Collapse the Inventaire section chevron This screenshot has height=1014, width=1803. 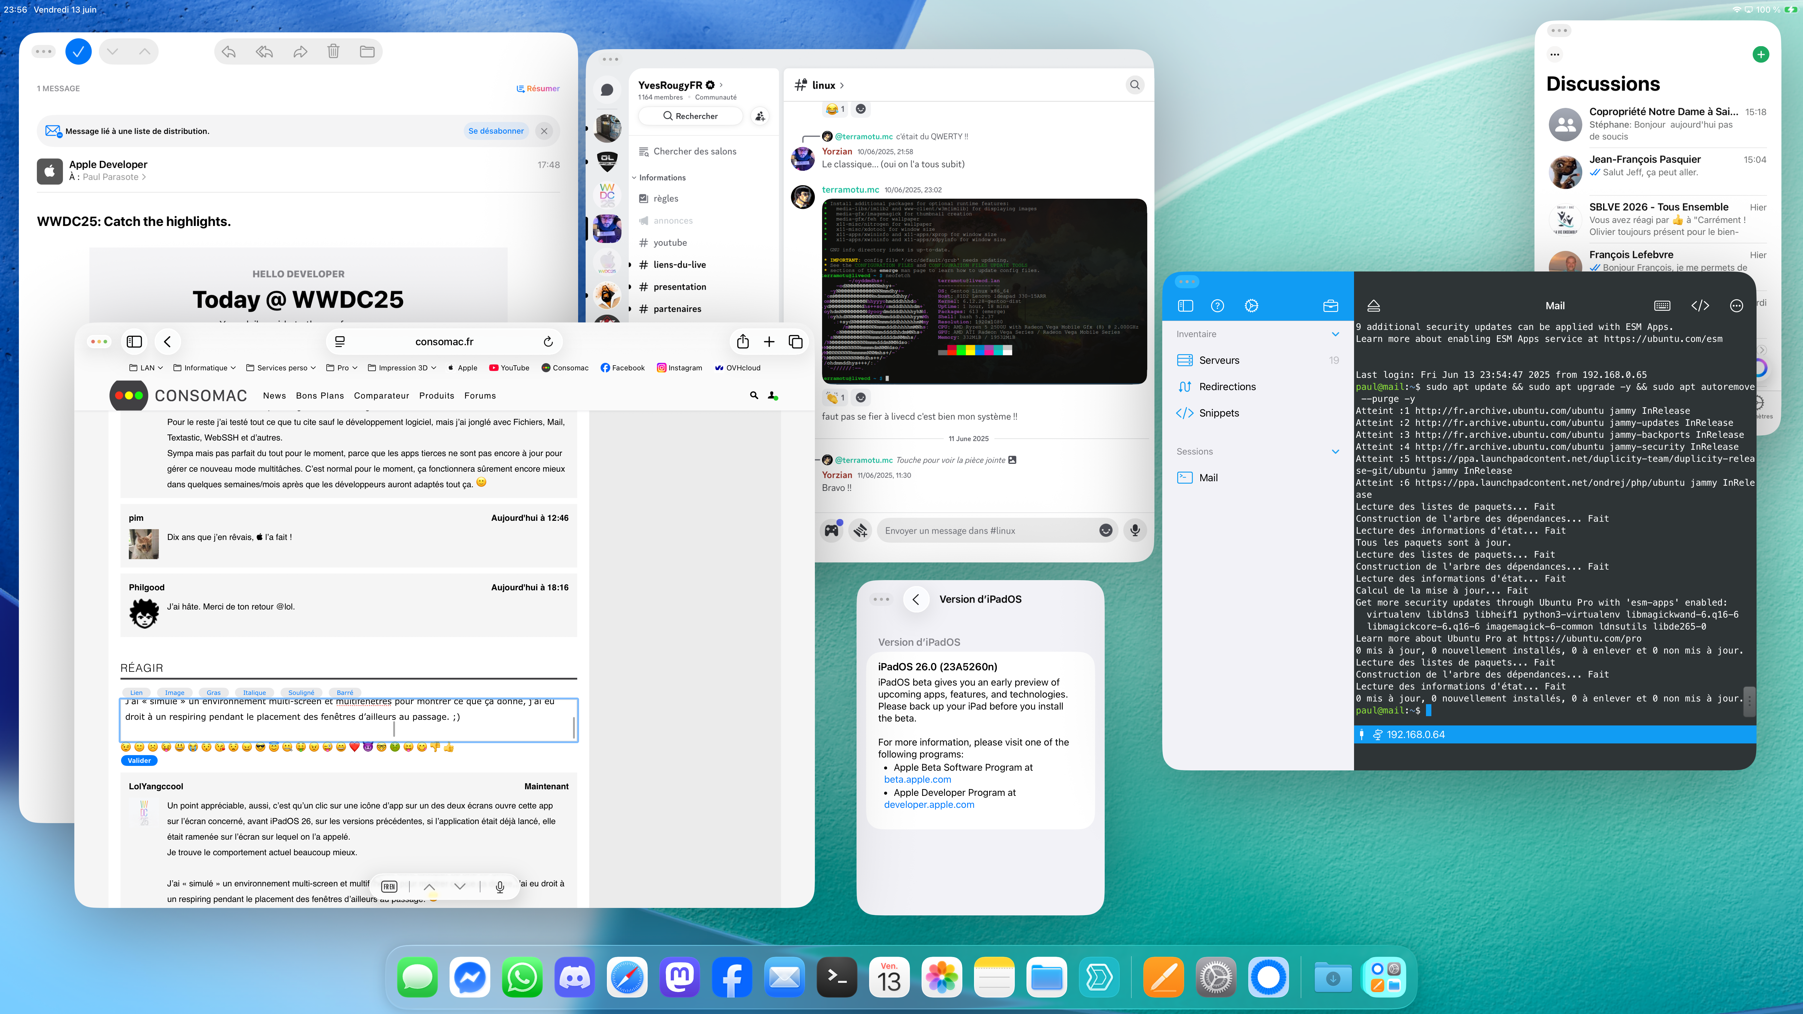[1335, 334]
